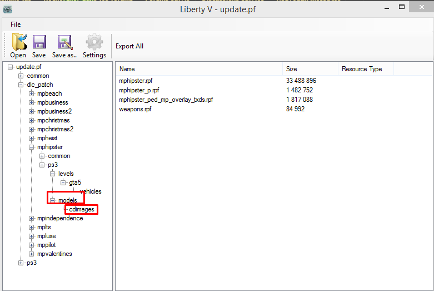Expand the common folder under update.pf

21,76
